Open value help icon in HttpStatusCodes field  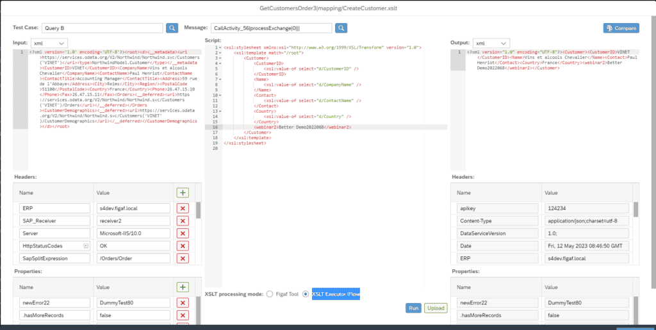pos(86,246)
